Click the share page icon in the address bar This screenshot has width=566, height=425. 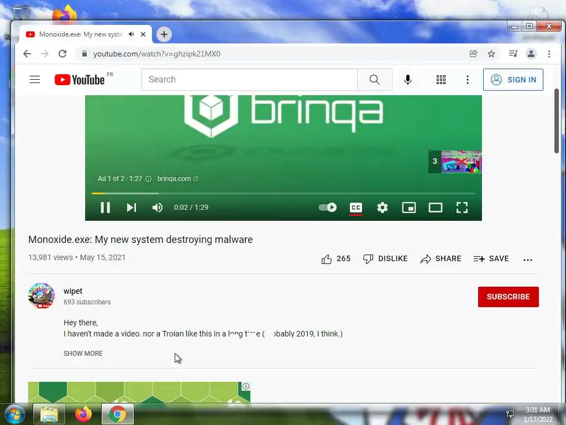(x=473, y=54)
